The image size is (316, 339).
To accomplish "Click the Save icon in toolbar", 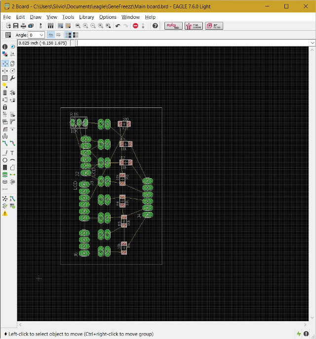I will (16, 26).
